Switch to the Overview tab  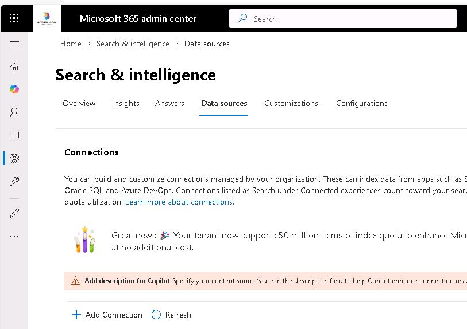tap(79, 103)
